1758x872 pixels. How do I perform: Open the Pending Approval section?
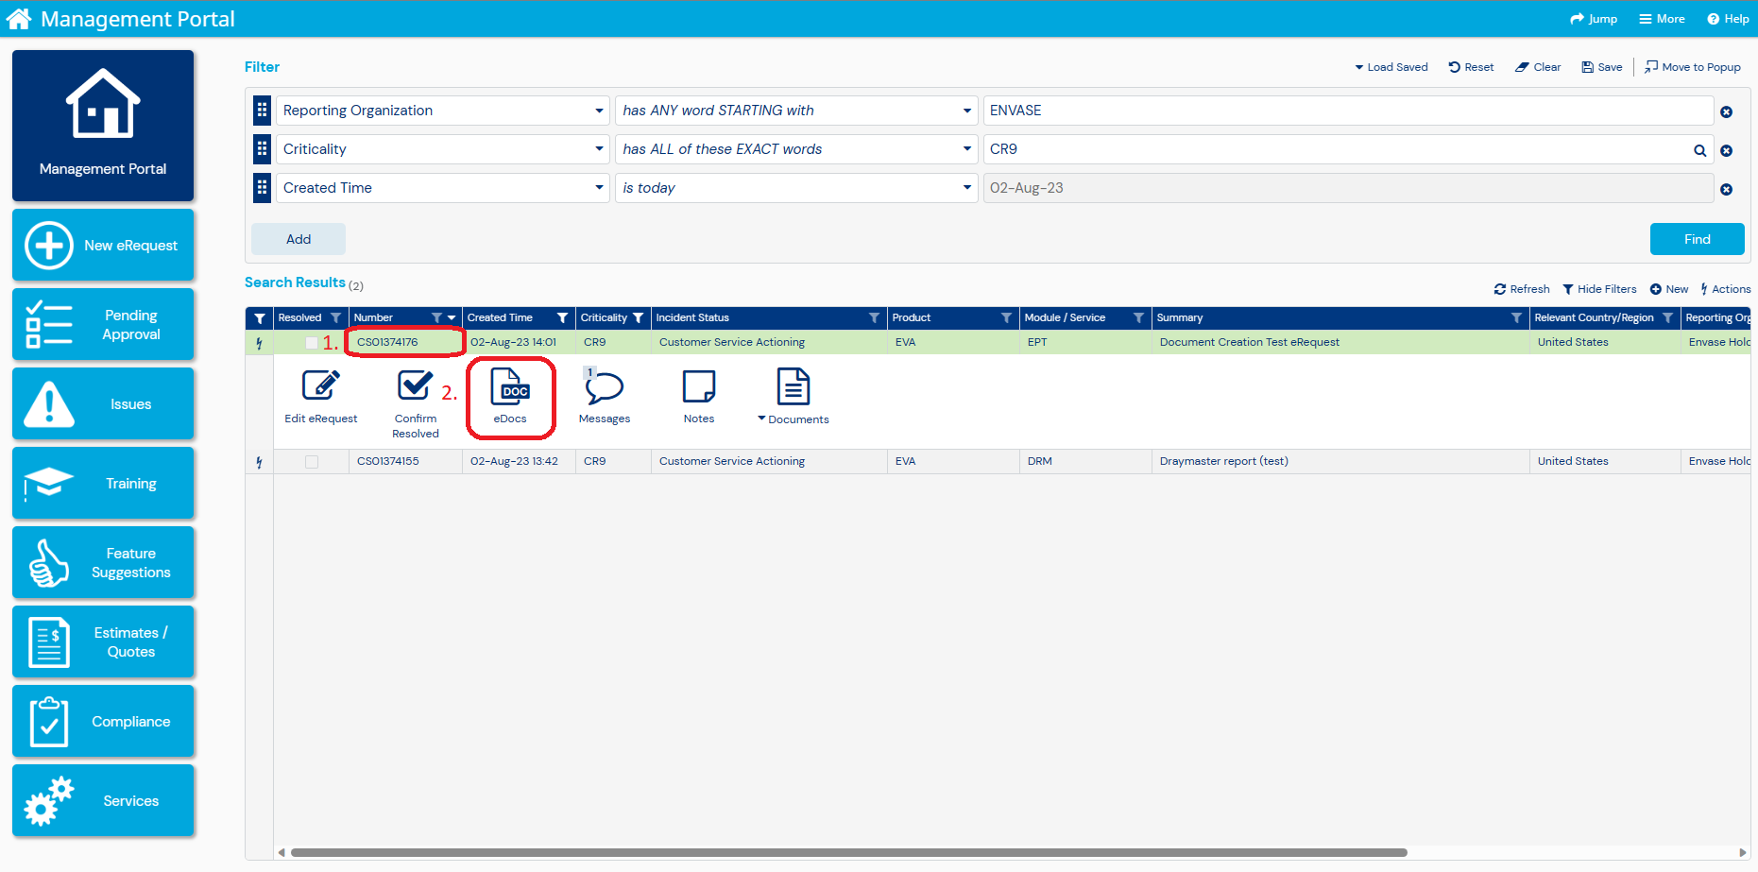click(x=103, y=324)
